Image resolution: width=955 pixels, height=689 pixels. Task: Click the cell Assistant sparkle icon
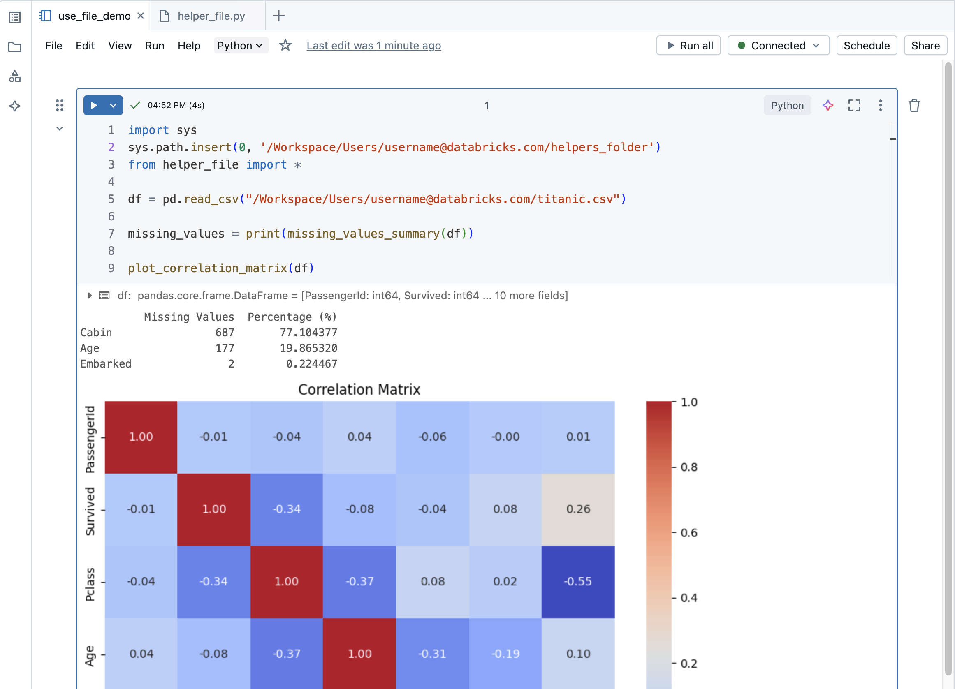click(828, 105)
